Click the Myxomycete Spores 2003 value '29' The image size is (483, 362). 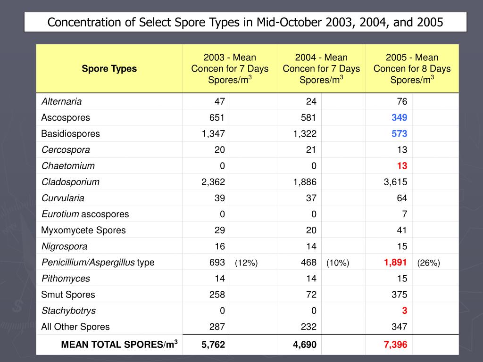pyautogui.click(x=220, y=230)
